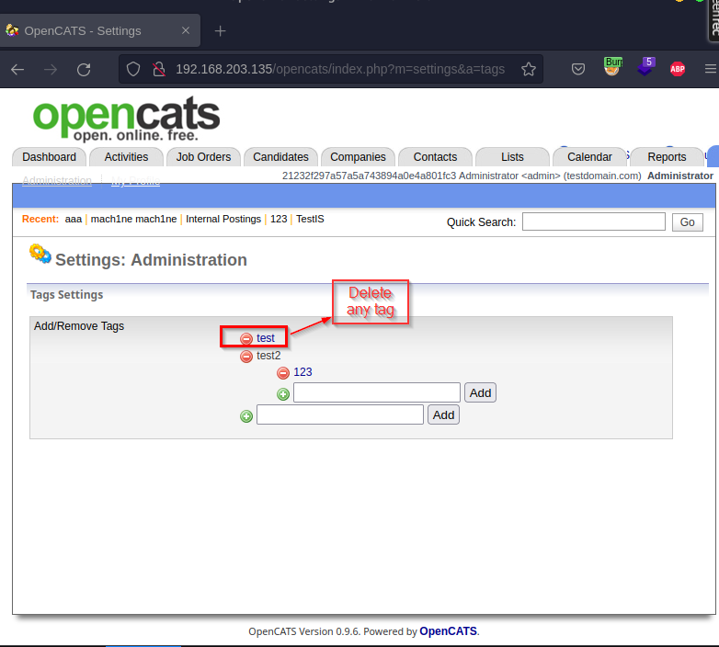Go back with the browser back arrow
The image size is (719, 647).
[x=17, y=70]
